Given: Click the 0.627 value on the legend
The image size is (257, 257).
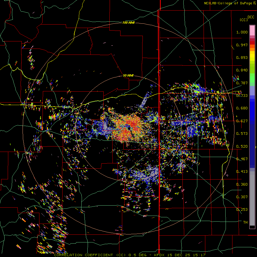Looking at the screenshot, I should 242,121.
